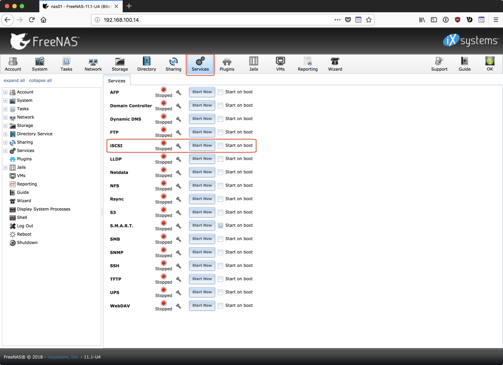Open SSH settings wrench icon
Image resolution: width=503 pixels, height=365 pixels.
pyautogui.click(x=178, y=266)
